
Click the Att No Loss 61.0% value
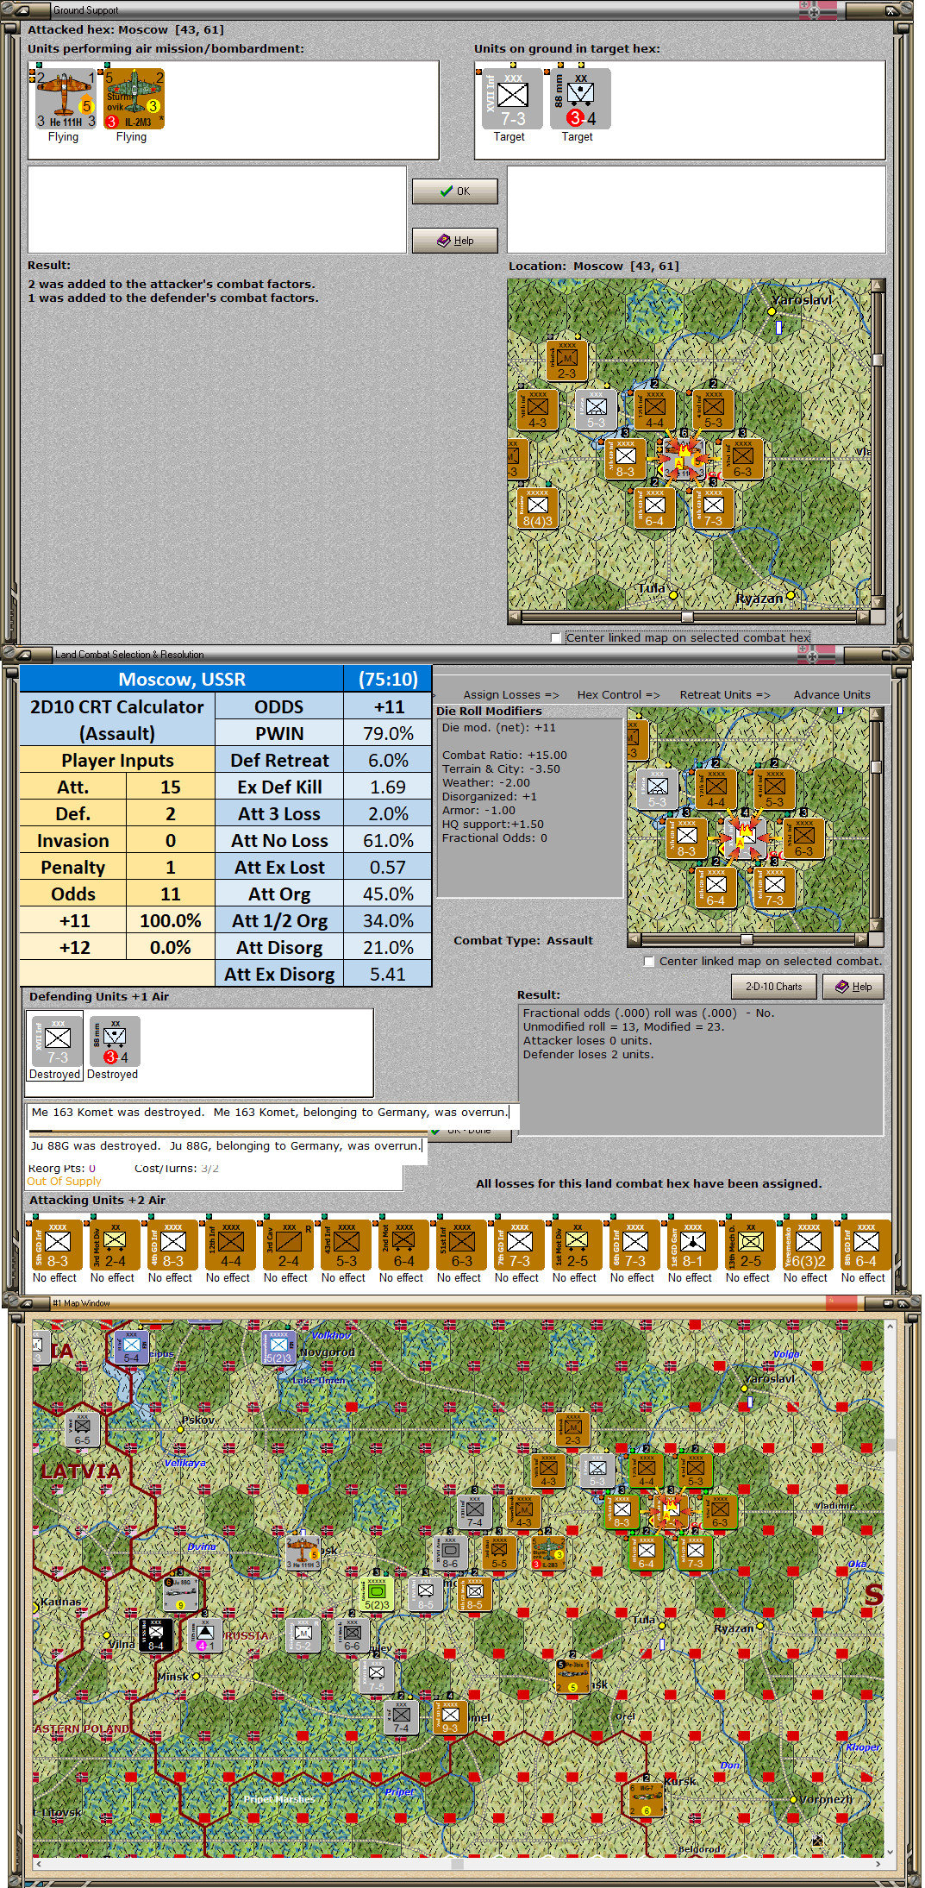(x=388, y=840)
